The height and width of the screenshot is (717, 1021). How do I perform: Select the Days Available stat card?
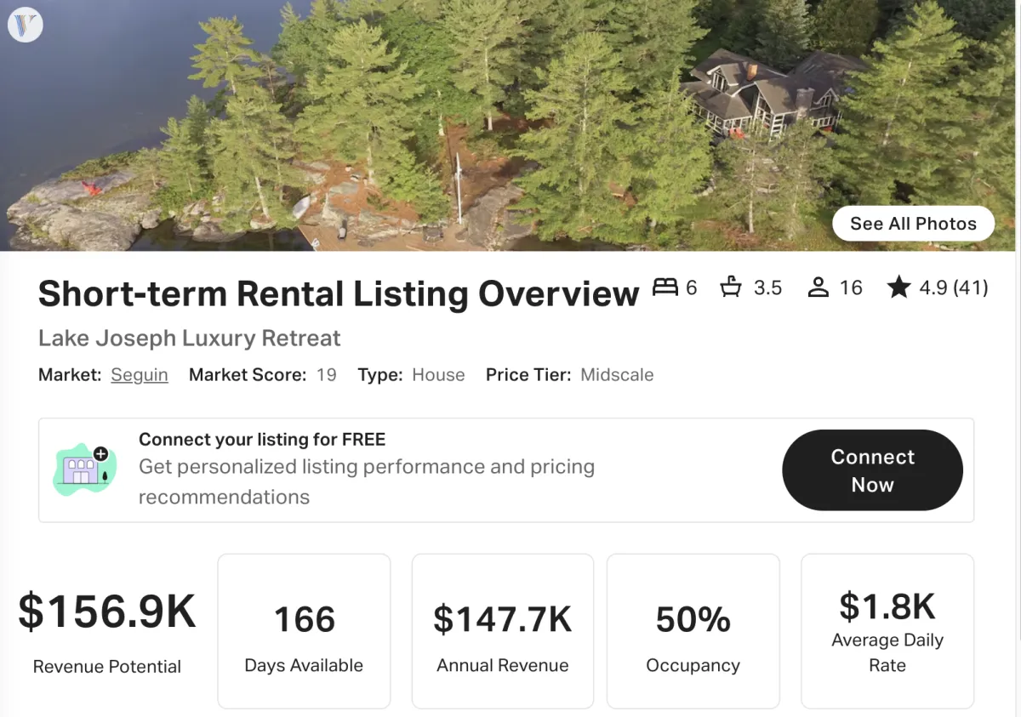(x=304, y=631)
